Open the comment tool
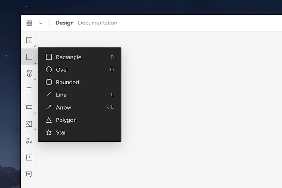The width and height of the screenshot is (282, 188). point(29,174)
